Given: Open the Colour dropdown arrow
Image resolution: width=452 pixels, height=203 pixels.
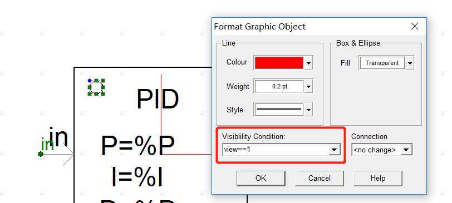Looking at the screenshot, I should pyautogui.click(x=308, y=63).
